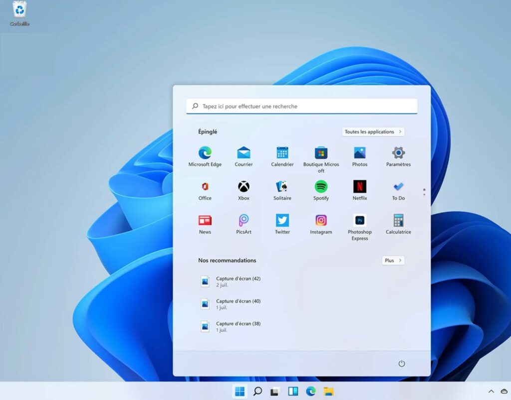Open Paramètres settings gear
The width and height of the screenshot is (511, 400).
point(398,153)
